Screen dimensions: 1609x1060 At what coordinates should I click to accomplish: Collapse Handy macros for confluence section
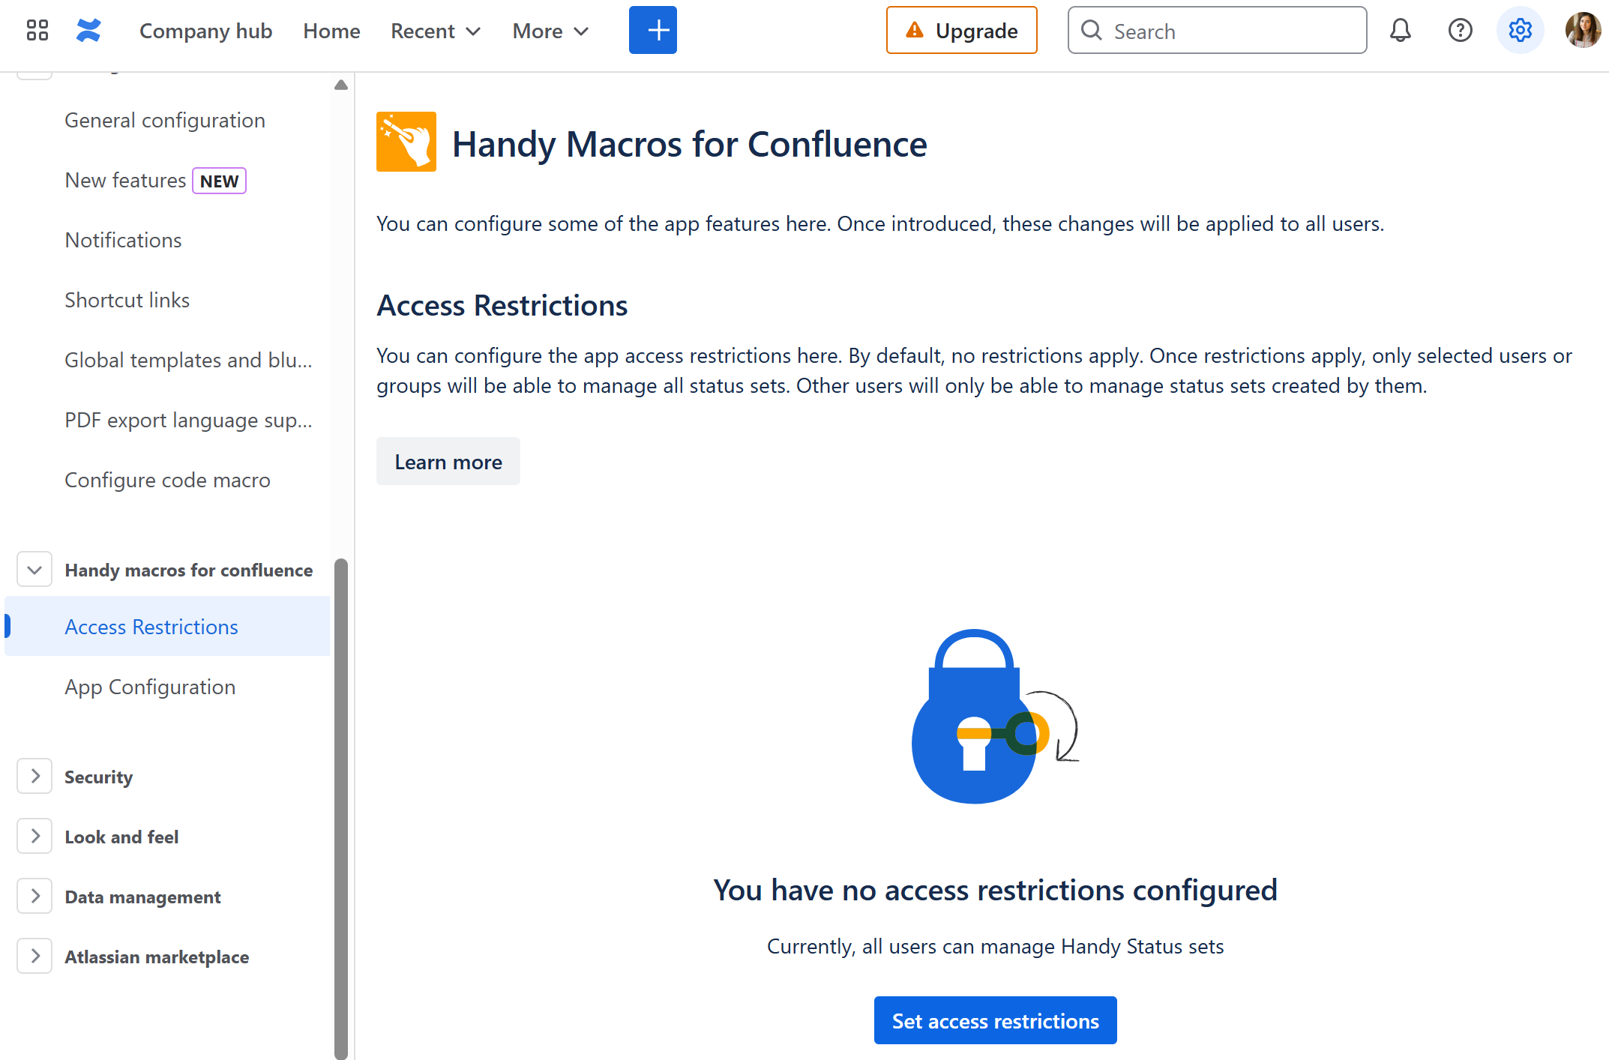click(34, 570)
